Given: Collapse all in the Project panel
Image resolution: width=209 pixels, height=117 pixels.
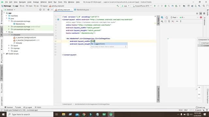Looking at the screenshot, I should click(44, 10).
